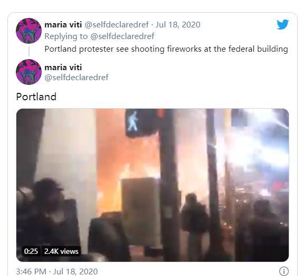Click the thread connector line between avatars
Viewport: 303px width, 276px height.
coord(29,51)
